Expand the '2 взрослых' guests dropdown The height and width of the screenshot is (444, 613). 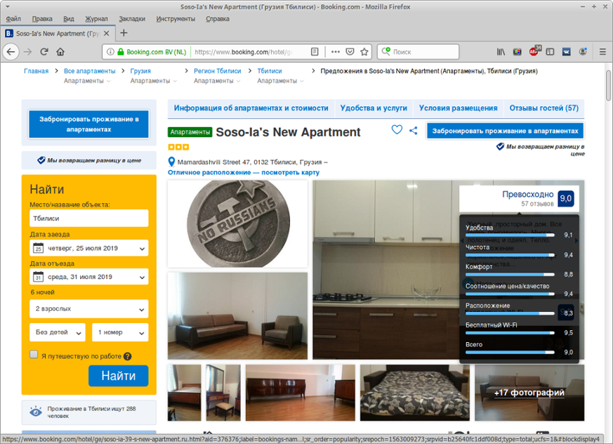89,308
